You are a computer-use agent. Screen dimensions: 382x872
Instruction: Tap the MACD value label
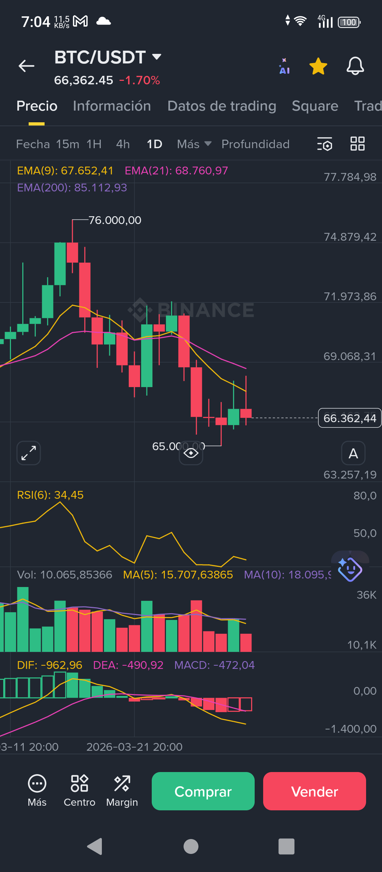pos(214,665)
